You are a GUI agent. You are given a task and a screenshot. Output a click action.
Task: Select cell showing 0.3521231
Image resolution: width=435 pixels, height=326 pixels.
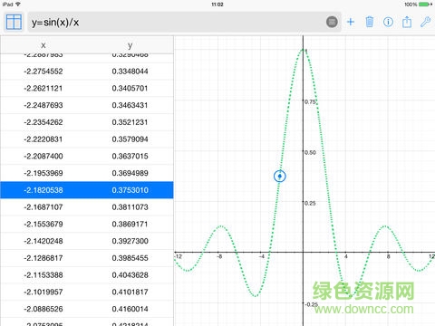pos(130,122)
